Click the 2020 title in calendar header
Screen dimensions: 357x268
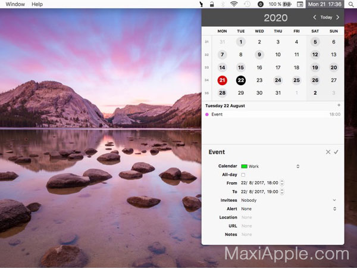pos(275,18)
